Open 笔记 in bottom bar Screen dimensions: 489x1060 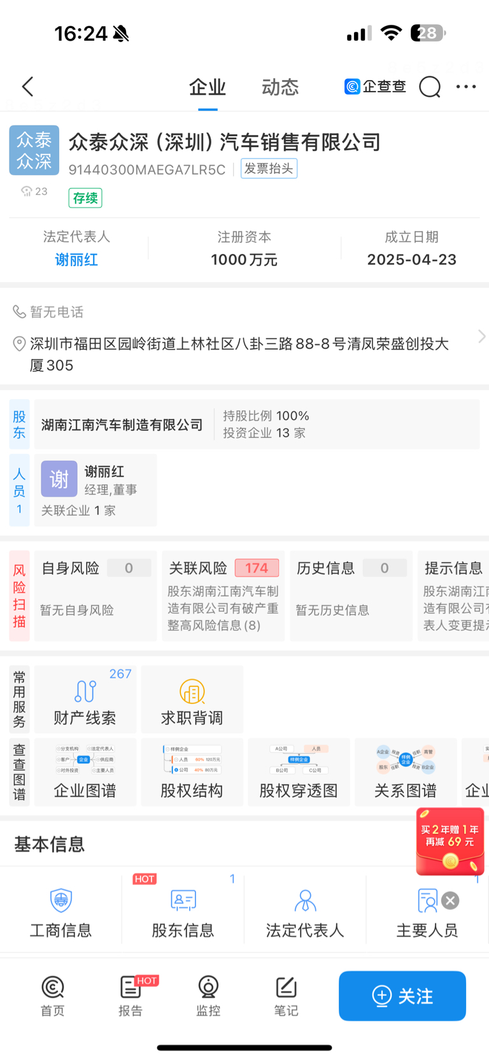[286, 996]
